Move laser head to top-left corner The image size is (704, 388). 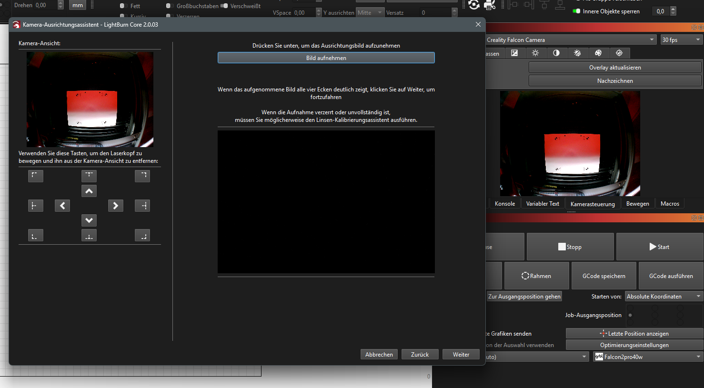click(36, 176)
